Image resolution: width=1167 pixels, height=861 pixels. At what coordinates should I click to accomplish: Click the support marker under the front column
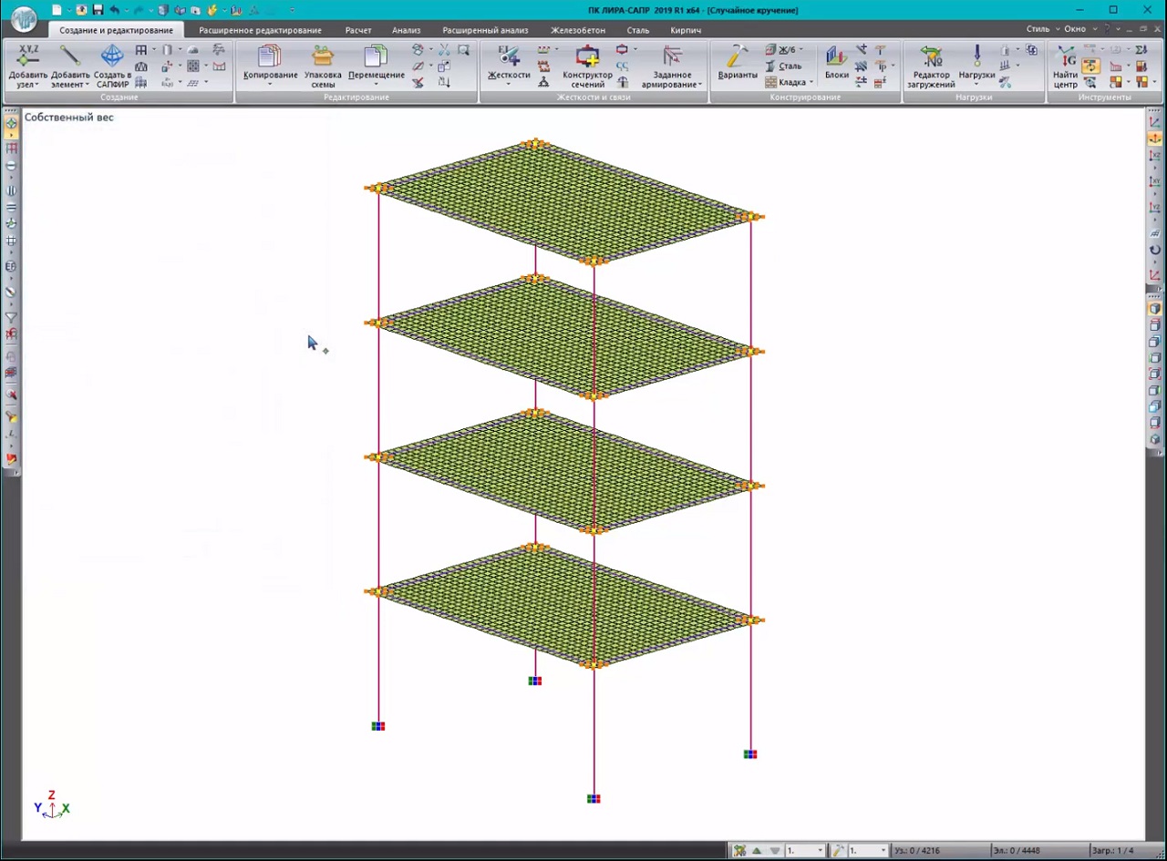pyautogui.click(x=594, y=799)
